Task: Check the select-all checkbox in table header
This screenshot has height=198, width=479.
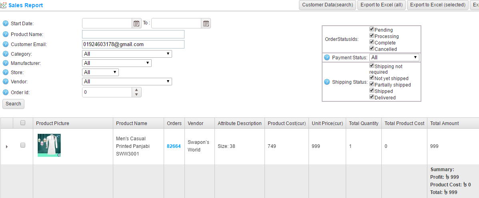Action: [22, 123]
